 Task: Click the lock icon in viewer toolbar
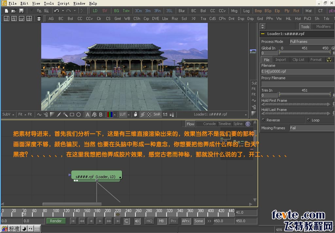click(x=135, y=114)
